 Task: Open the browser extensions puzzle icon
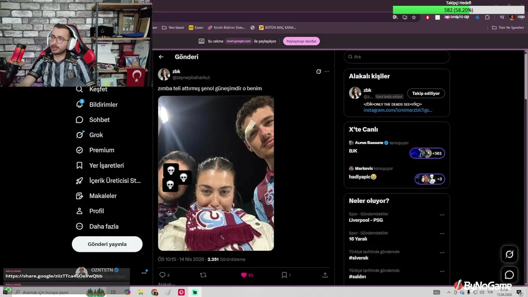tap(487, 17)
